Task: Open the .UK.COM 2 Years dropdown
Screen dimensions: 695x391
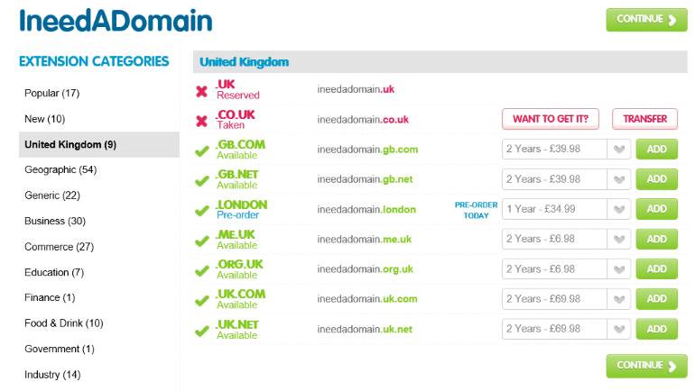Action: pos(566,298)
